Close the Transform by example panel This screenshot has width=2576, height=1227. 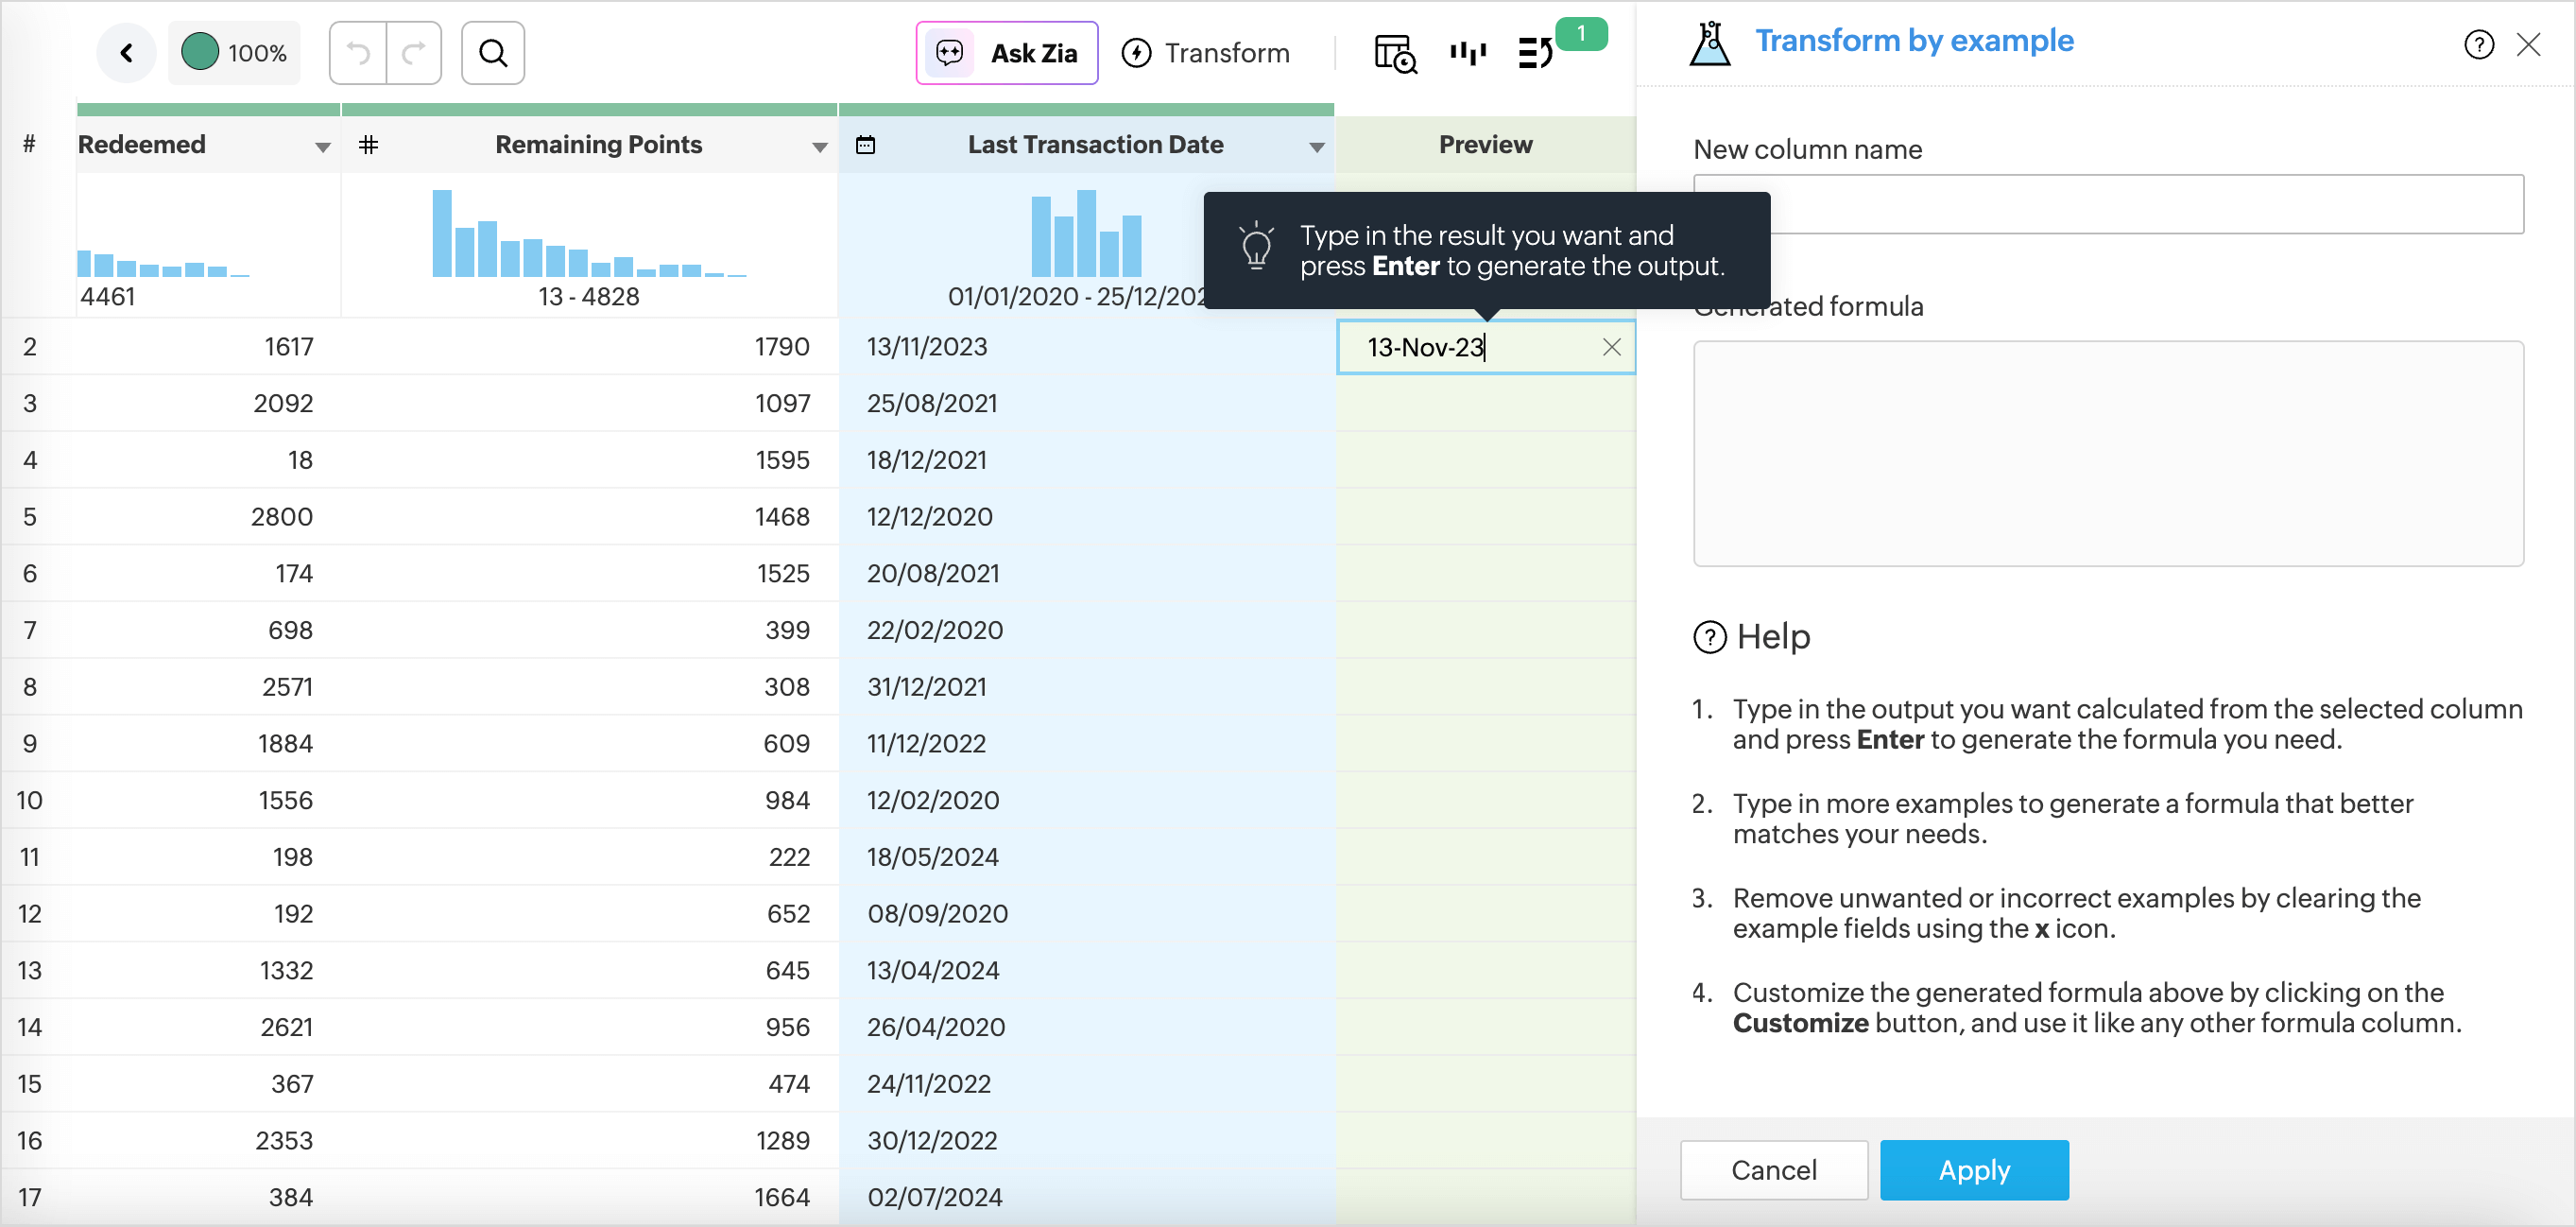pyautogui.click(x=2528, y=45)
